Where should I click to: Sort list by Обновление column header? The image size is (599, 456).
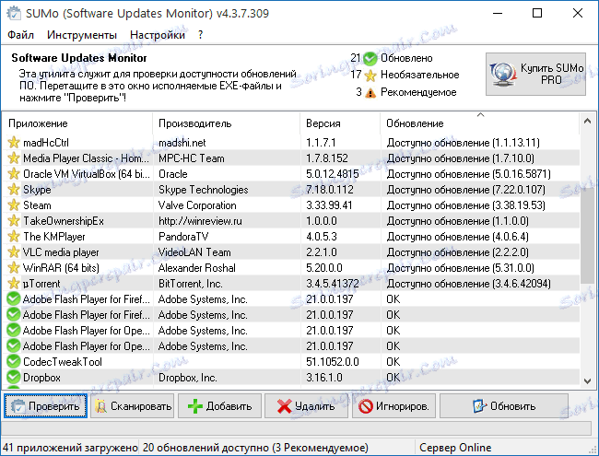pos(480,123)
